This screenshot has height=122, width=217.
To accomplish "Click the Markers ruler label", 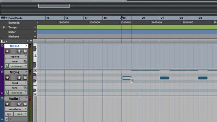I will 14,37.
